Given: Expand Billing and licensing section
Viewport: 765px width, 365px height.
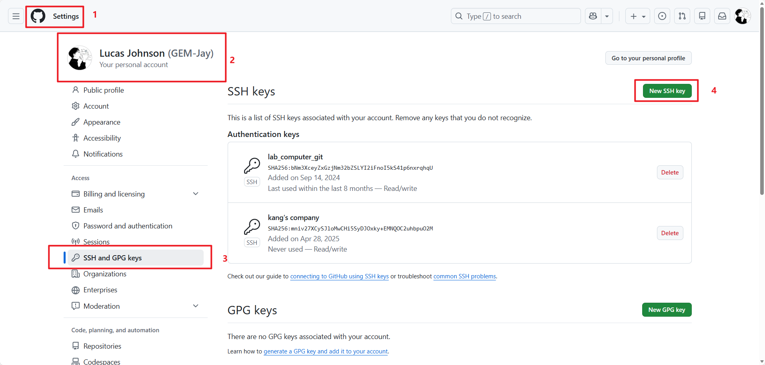Looking at the screenshot, I should (x=196, y=194).
